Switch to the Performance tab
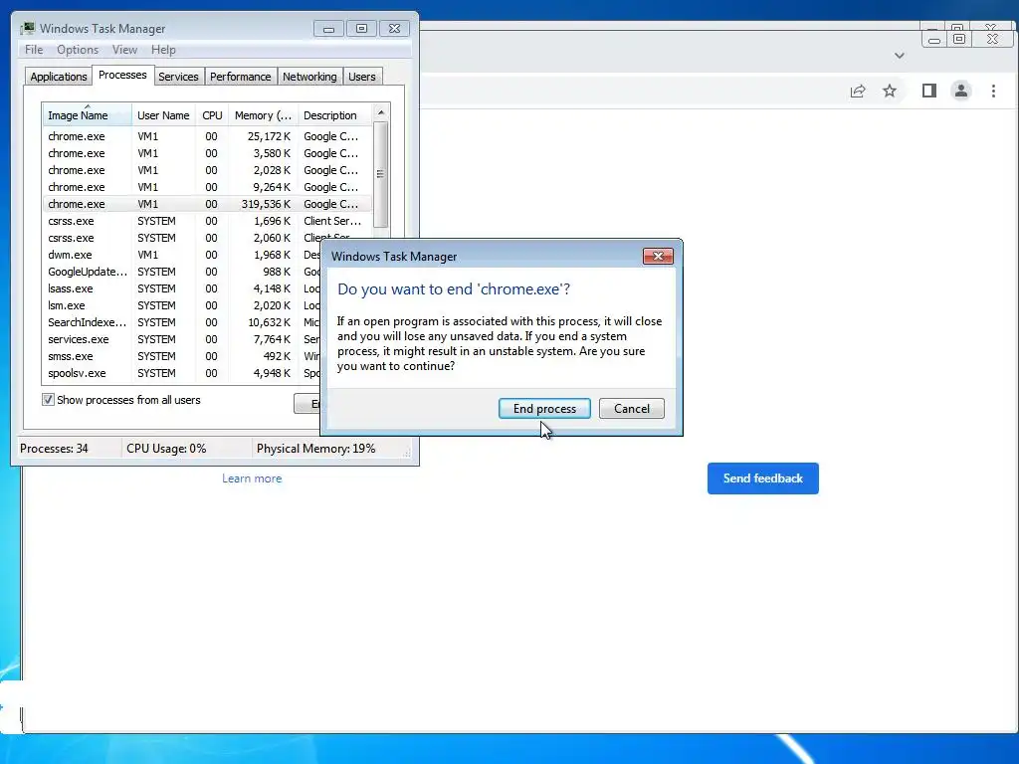The image size is (1019, 764). coord(241,77)
